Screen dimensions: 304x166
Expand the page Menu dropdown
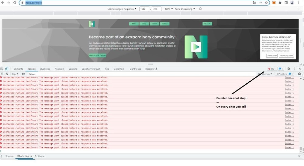(207, 24)
